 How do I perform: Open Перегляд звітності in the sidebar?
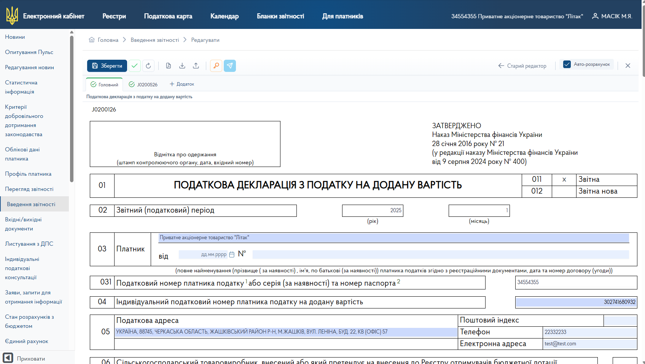tap(29, 189)
